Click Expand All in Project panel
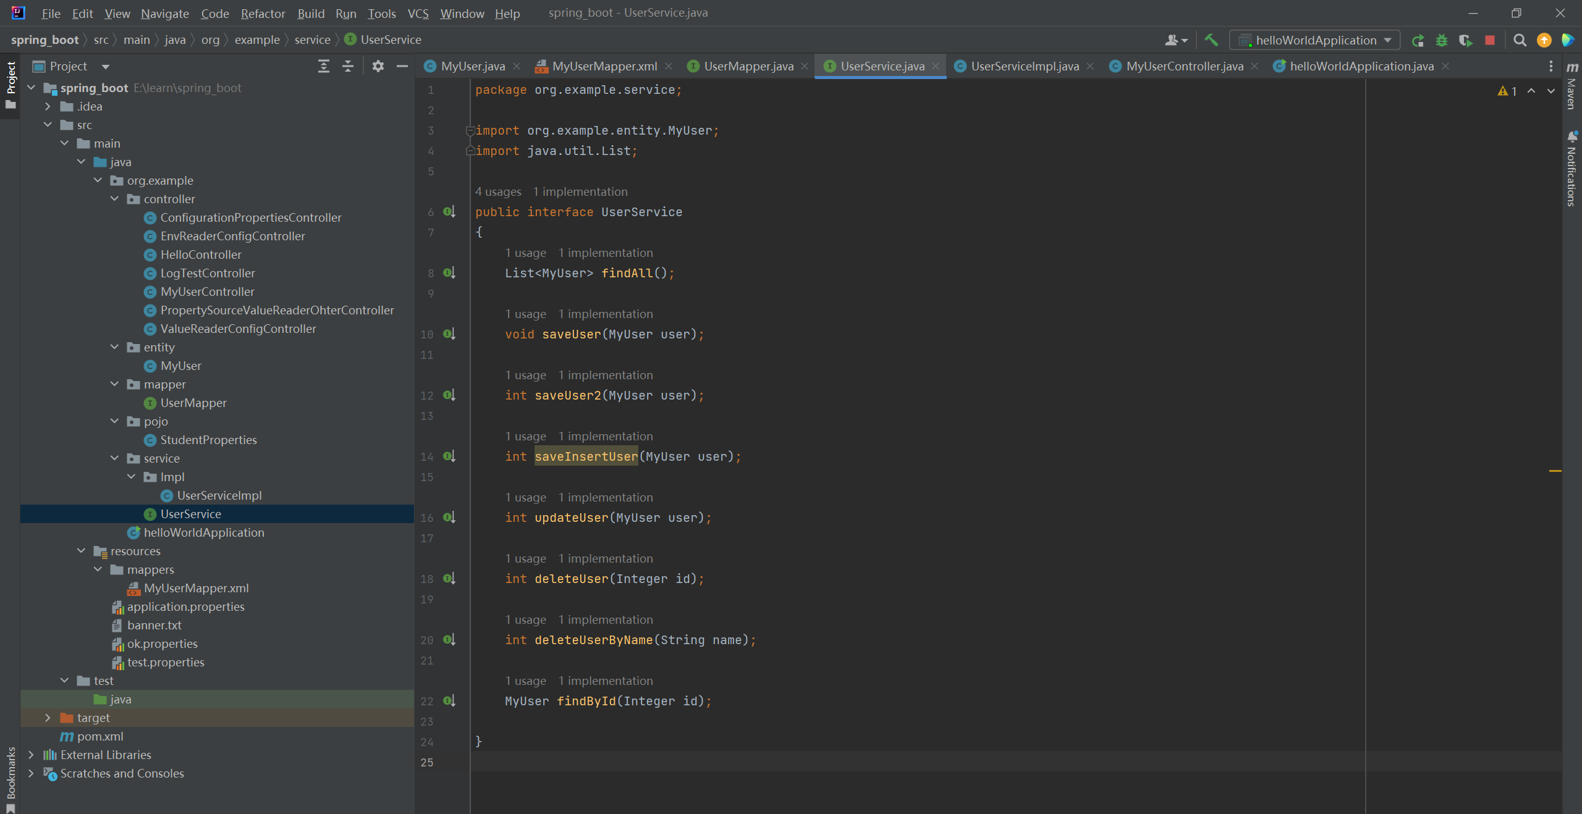 point(323,66)
